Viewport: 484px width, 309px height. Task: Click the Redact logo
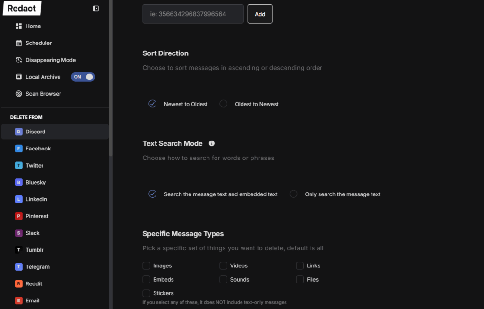pos(22,9)
